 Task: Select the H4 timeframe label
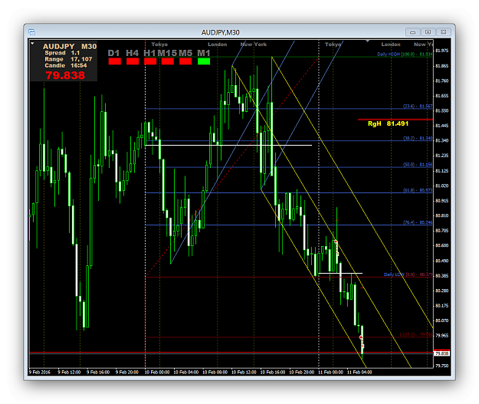click(133, 53)
